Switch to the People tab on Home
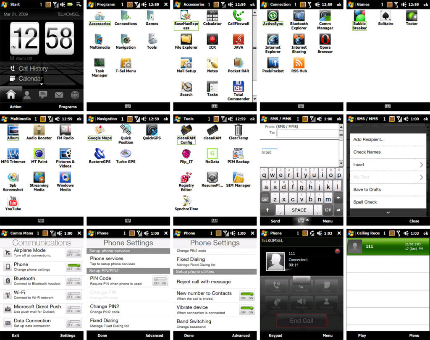 (x=27, y=95)
